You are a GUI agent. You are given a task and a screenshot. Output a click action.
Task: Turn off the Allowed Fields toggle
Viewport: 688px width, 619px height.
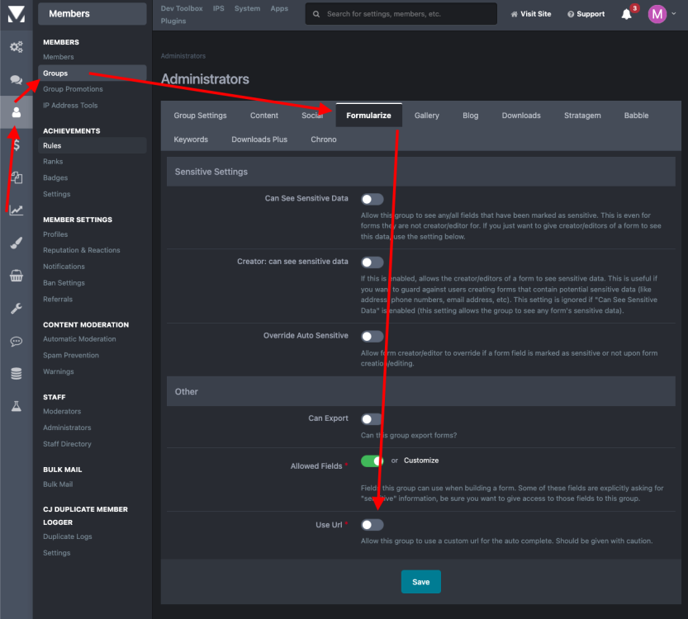click(x=372, y=461)
